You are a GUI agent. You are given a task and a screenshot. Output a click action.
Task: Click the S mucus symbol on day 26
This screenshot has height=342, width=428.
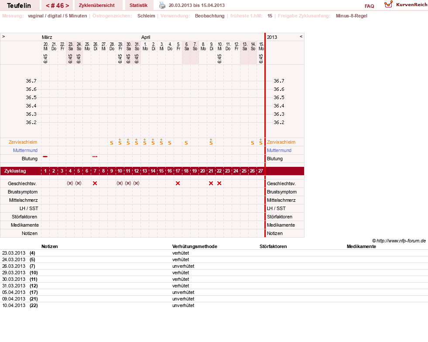253,143
